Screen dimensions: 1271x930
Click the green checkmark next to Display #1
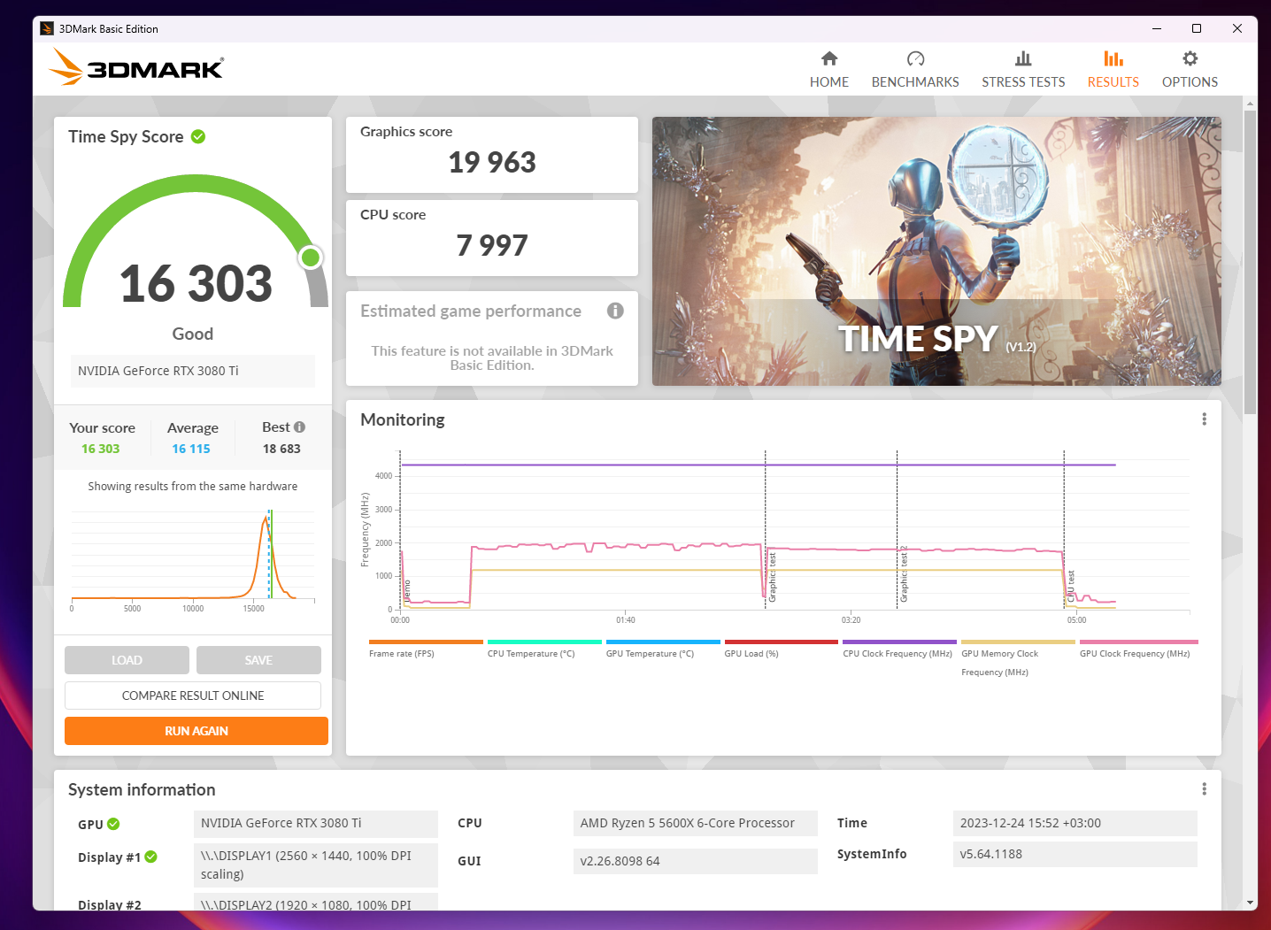151,857
